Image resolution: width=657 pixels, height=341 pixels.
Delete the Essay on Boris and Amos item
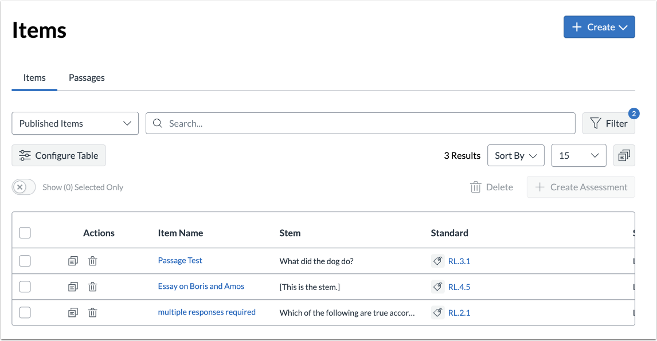(x=92, y=287)
